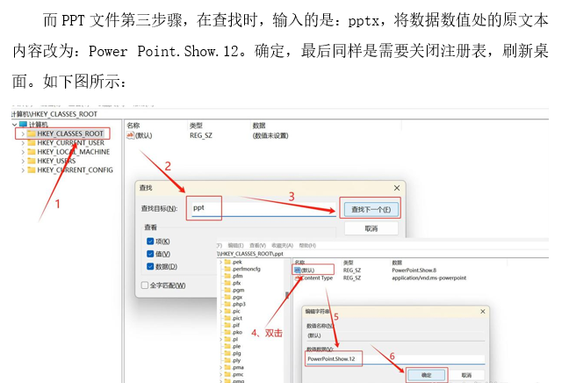
Task: Close the 编辑字符串 edit string dialog
Action: [483, 312]
